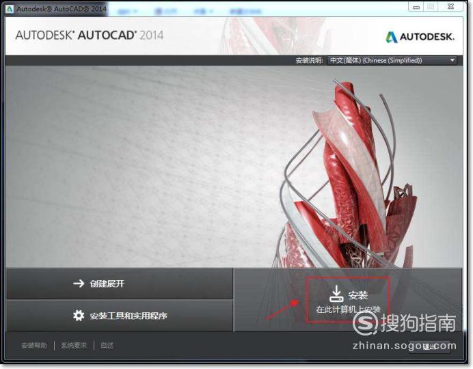
Task: Open Install Tools and Utilities (安装工具和实用程序)
Action: [120, 316]
